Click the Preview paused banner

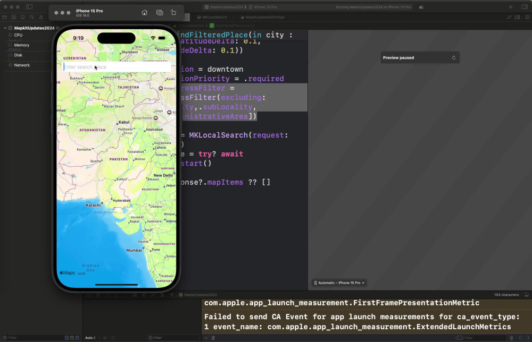point(420,57)
